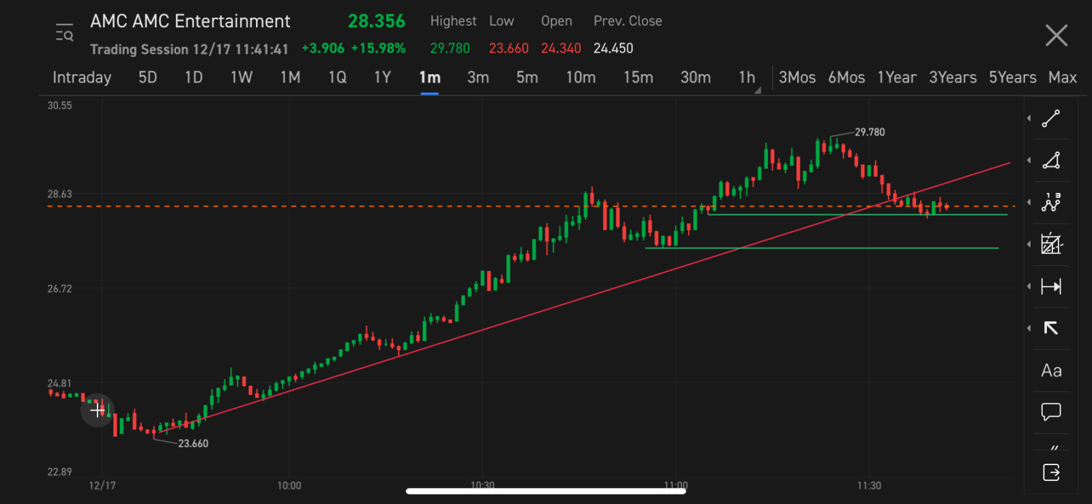1092x504 pixels.
Task: Expand the wave pattern tool options arrow
Action: pyautogui.click(x=1029, y=203)
